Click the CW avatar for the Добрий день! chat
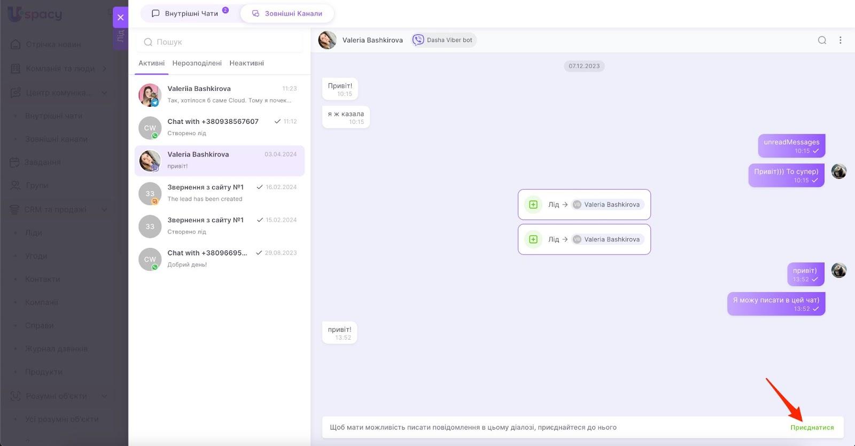This screenshot has width=855, height=446. pos(150,259)
